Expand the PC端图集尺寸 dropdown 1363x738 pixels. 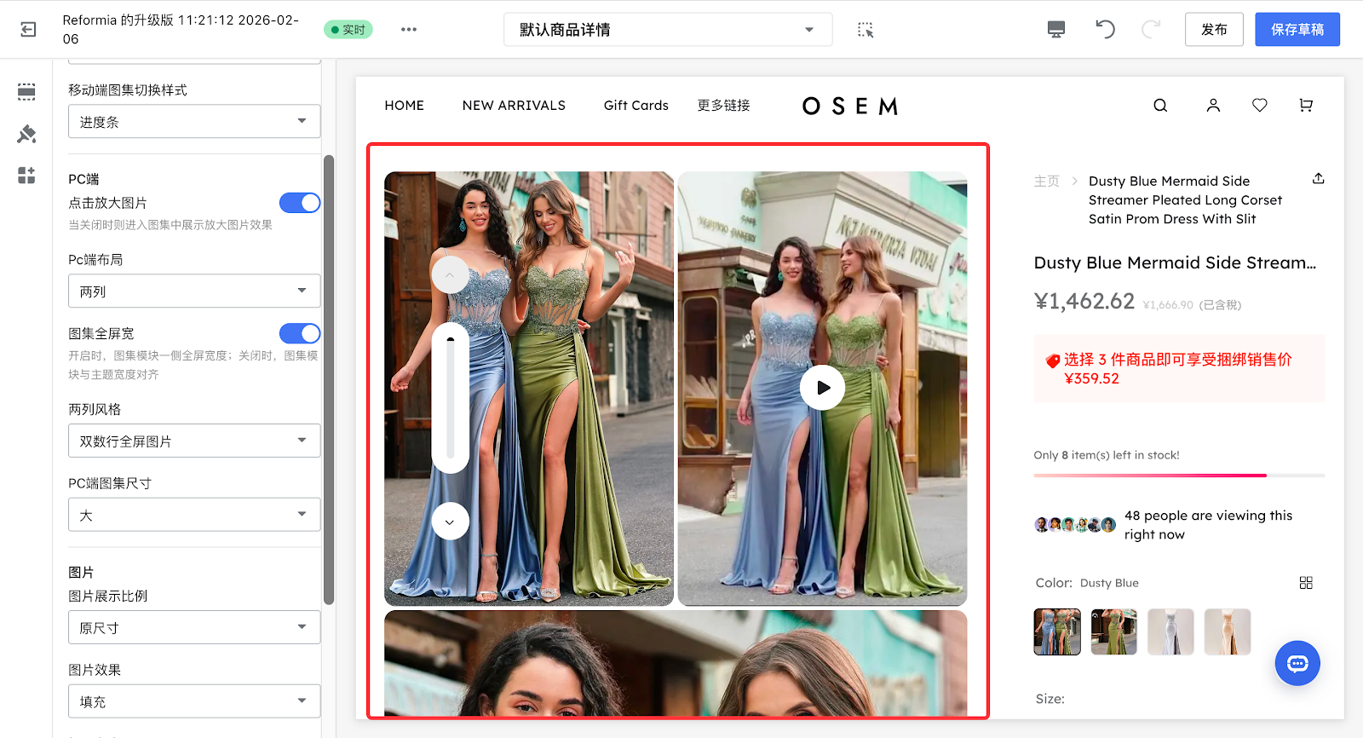pos(194,516)
